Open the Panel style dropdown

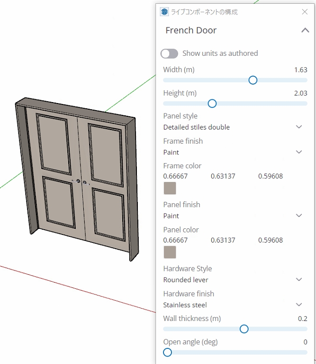pos(298,127)
